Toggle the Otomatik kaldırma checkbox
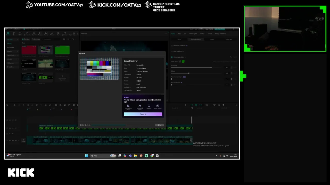Screen dimensions: 330x185 pos(172,45)
